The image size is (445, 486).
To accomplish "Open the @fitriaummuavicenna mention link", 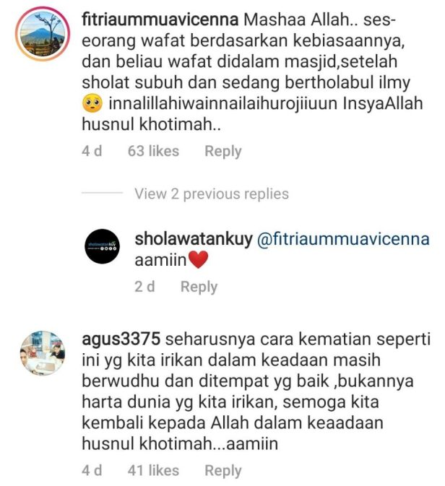I will tap(343, 239).
